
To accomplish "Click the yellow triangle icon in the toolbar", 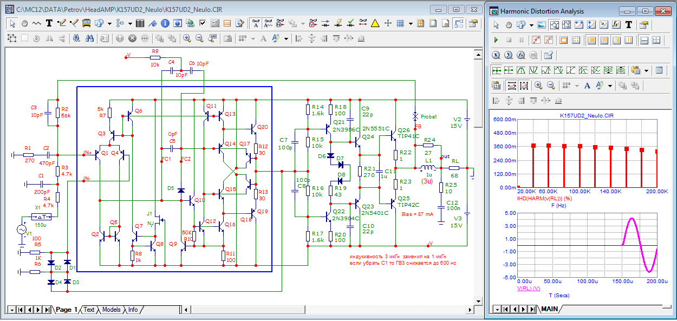I will coord(375,23).
